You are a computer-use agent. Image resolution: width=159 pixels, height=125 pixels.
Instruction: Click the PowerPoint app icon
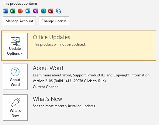pos(20,11)
